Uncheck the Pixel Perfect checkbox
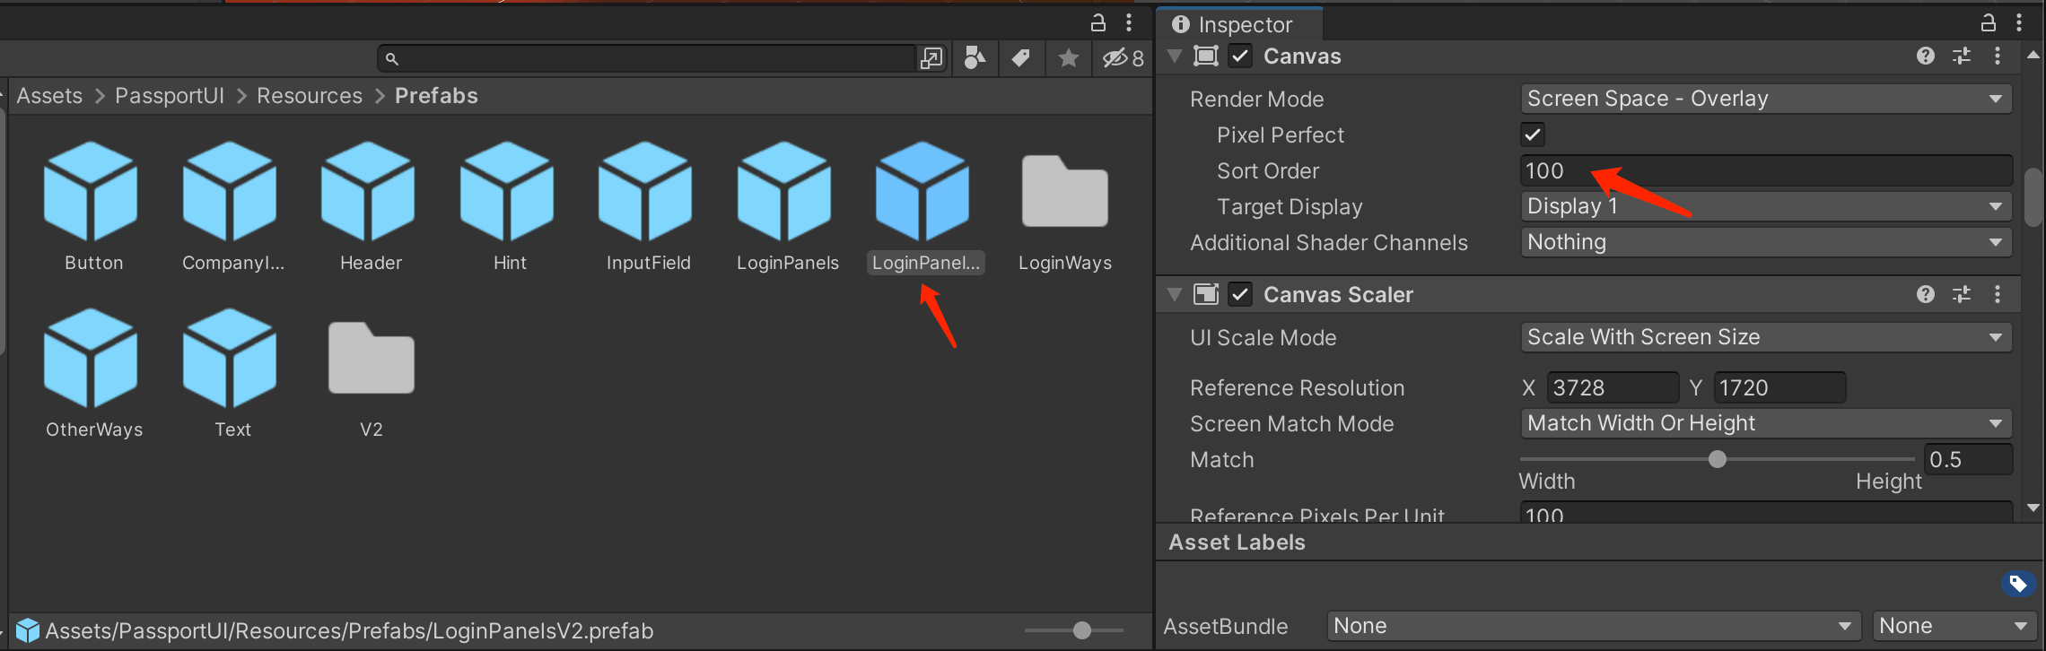Screen dimensions: 2046x651 (x=1533, y=135)
